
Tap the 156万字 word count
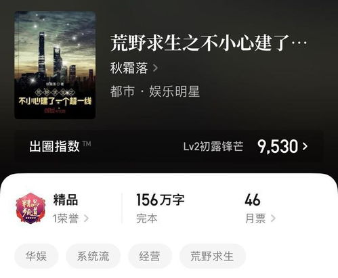tap(160, 200)
